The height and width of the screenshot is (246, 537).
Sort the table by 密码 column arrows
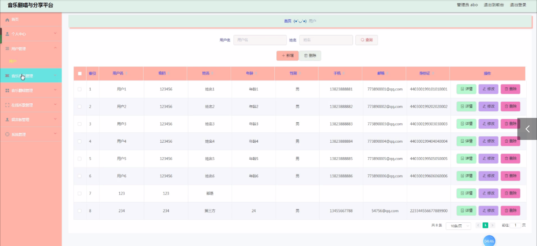pyautogui.click(x=169, y=73)
